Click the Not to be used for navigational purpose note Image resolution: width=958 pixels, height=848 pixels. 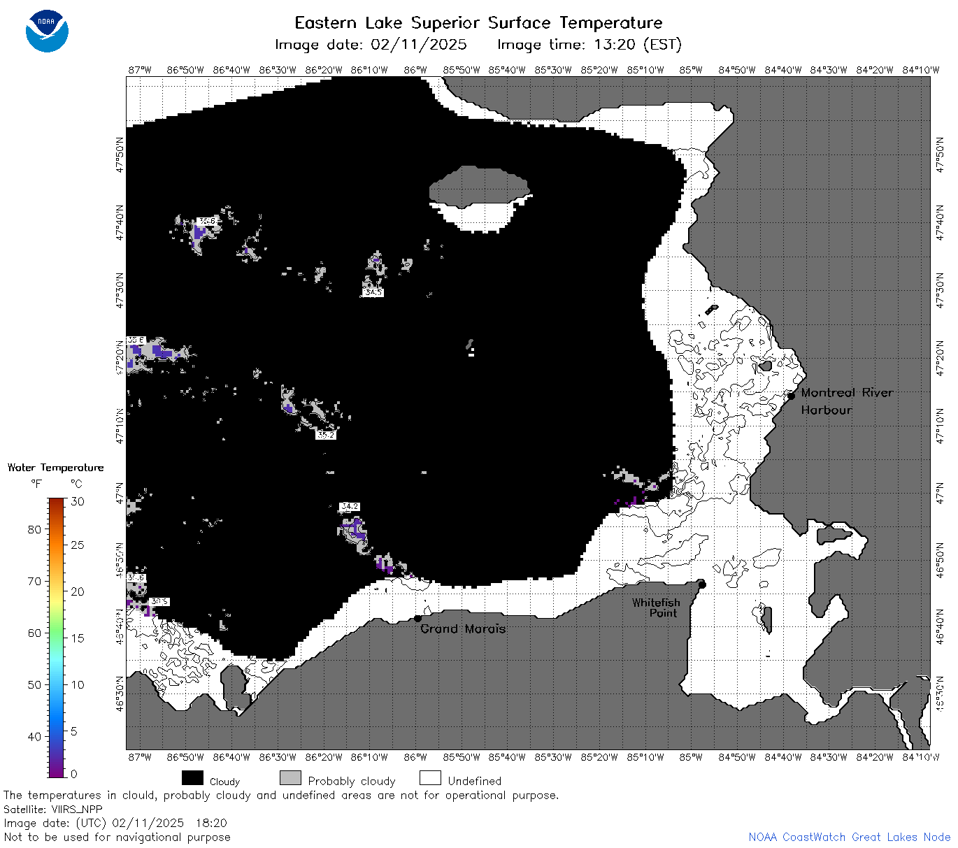click(117, 837)
